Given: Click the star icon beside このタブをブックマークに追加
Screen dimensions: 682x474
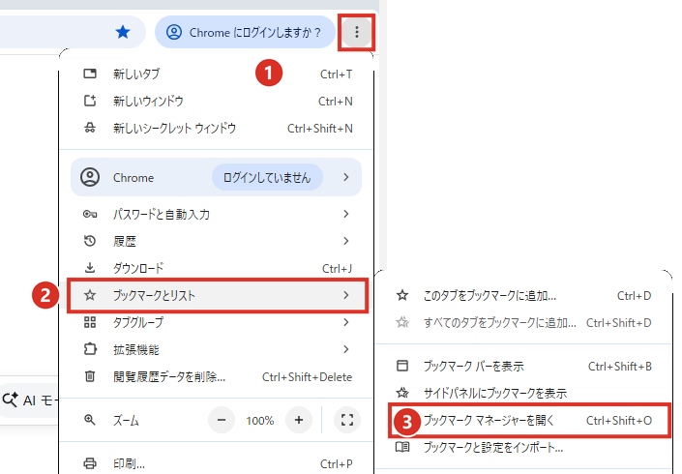Looking at the screenshot, I should tap(402, 296).
